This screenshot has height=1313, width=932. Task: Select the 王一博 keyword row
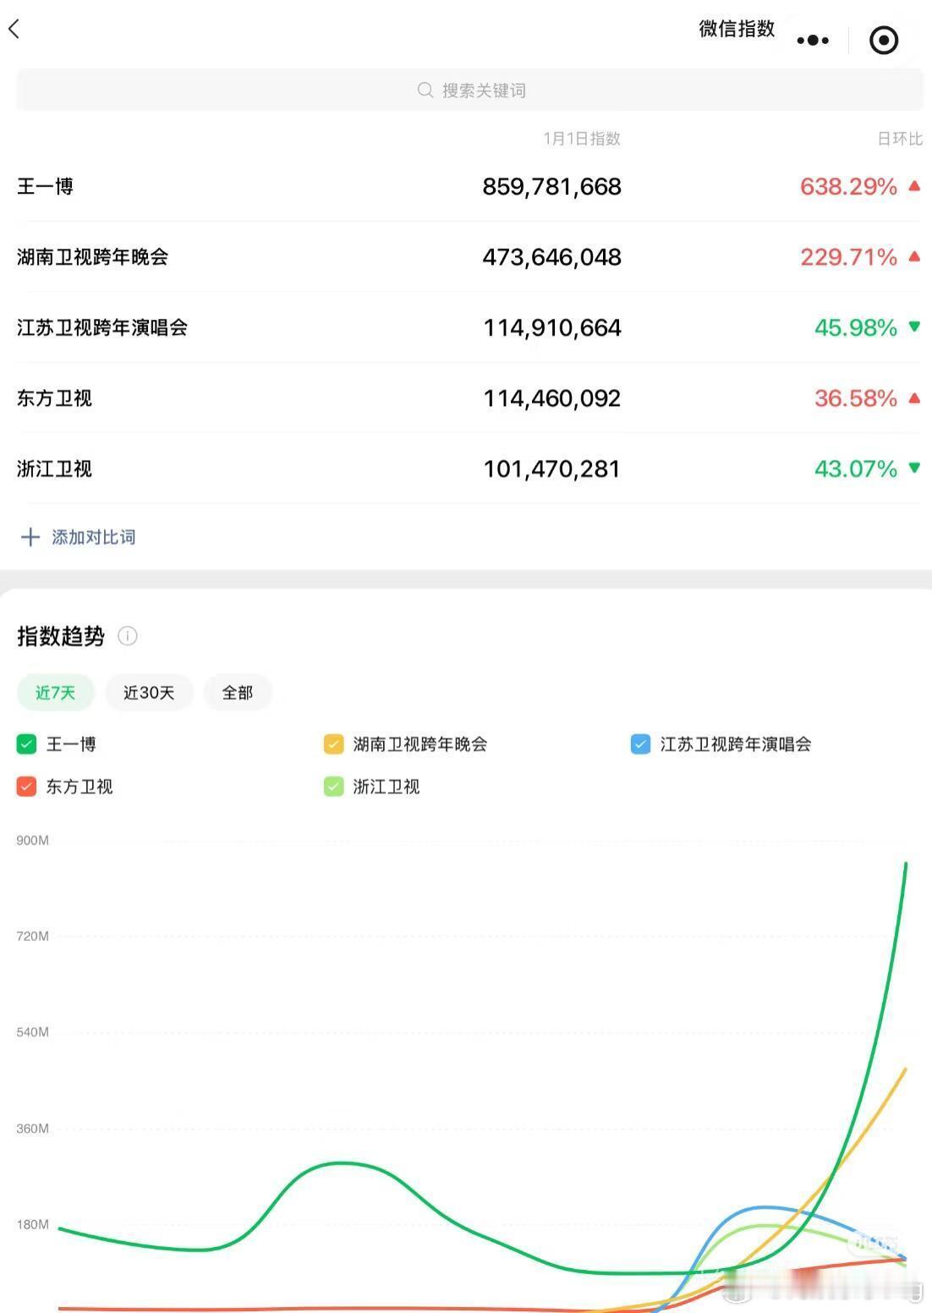469,186
